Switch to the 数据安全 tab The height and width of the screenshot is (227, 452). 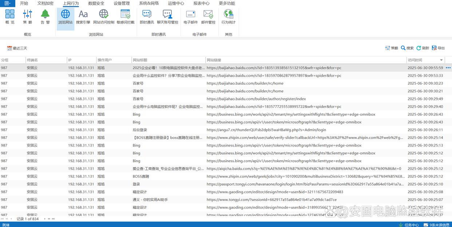[96, 3]
